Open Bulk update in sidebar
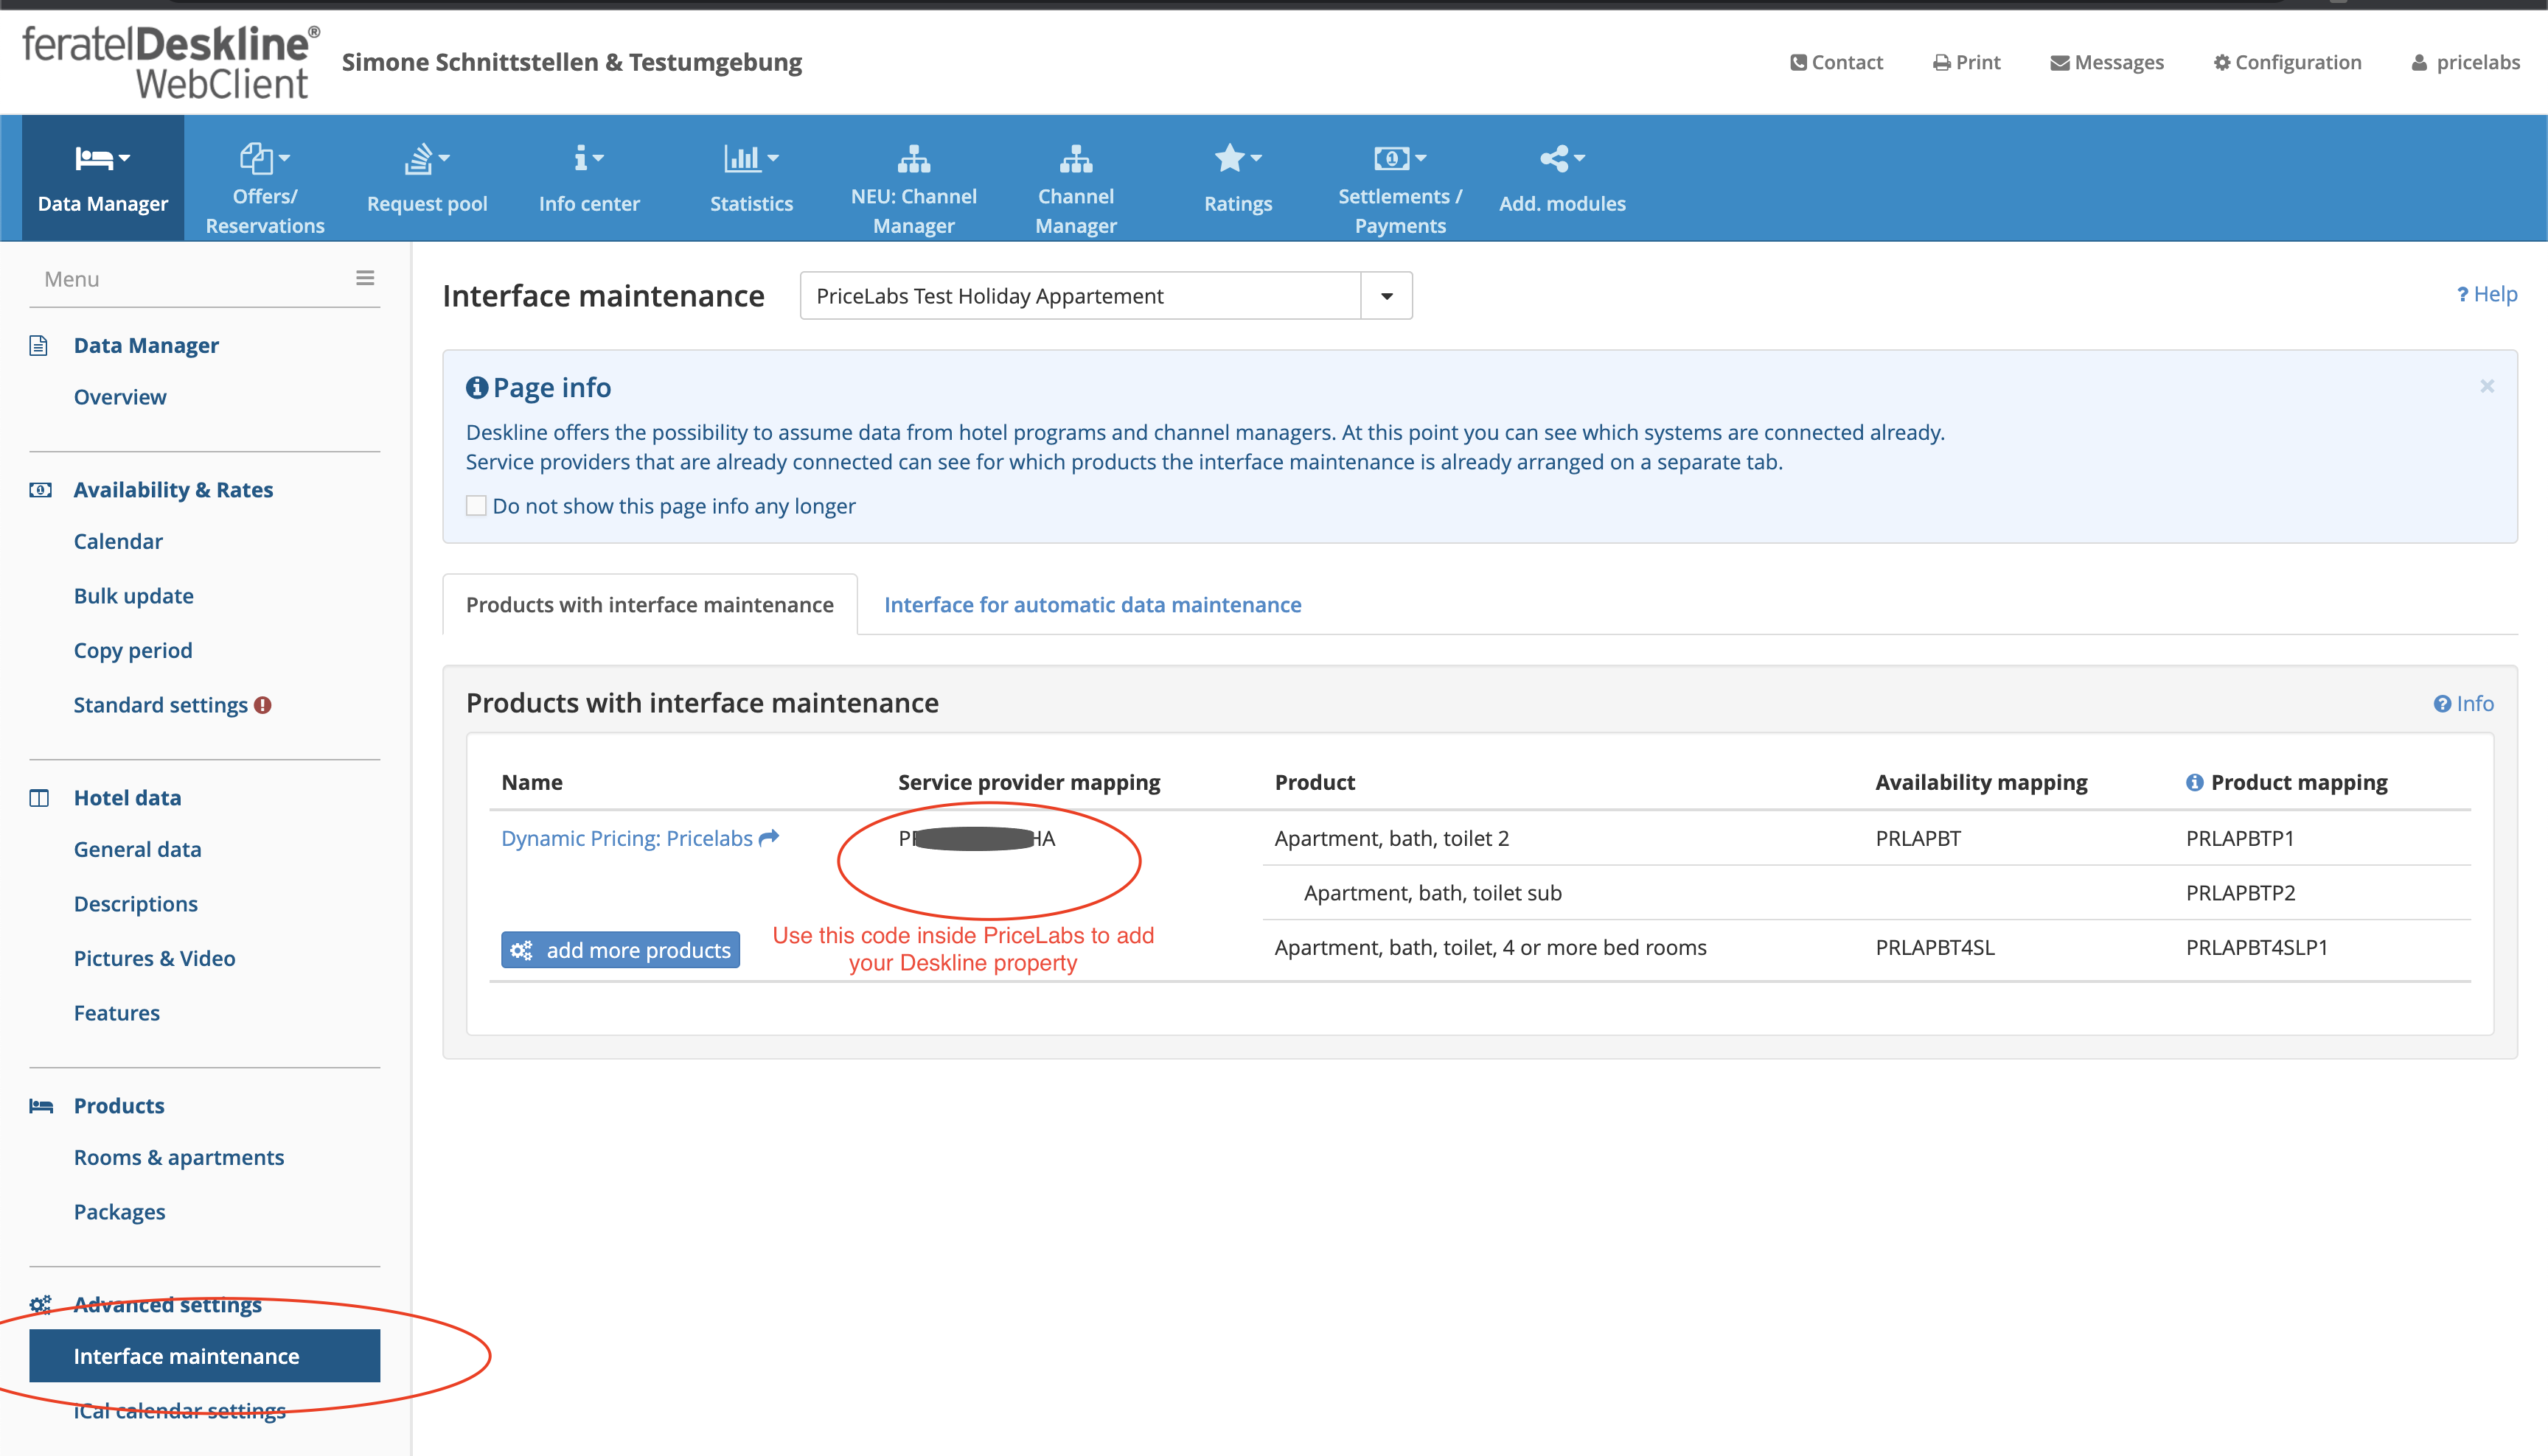 [x=134, y=596]
